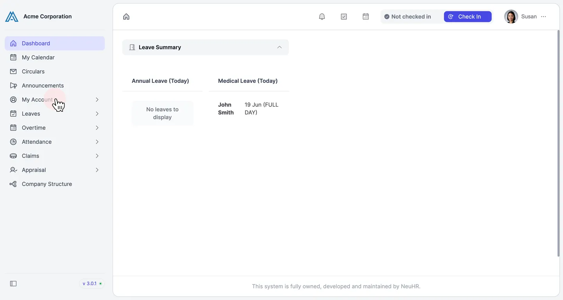Click the No leaves to display box
Viewport: 563px width, 300px height.
click(x=163, y=113)
